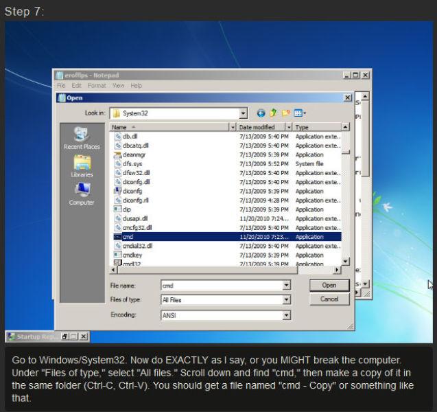This screenshot has width=437, height=412.
Task: Open the Files of type dropdown
Action: coord(287,300)
